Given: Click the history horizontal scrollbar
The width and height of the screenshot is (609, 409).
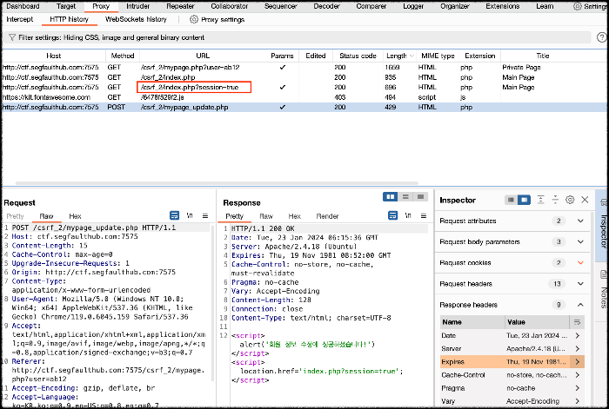Looking at the screenshot, I should 217,183.
